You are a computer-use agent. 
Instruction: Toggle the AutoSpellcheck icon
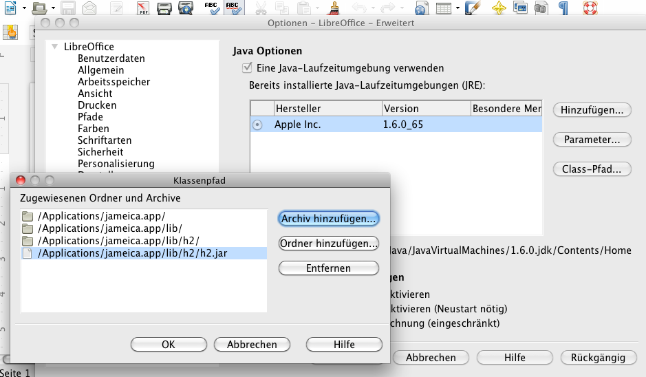(x=234, y=8)
